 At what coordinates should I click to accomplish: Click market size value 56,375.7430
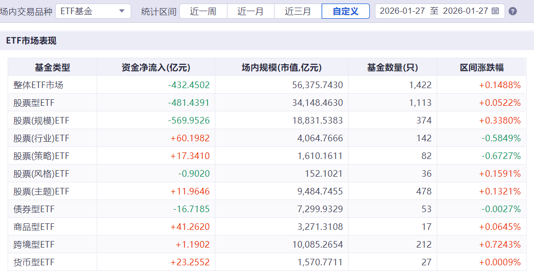pos(317,85)
